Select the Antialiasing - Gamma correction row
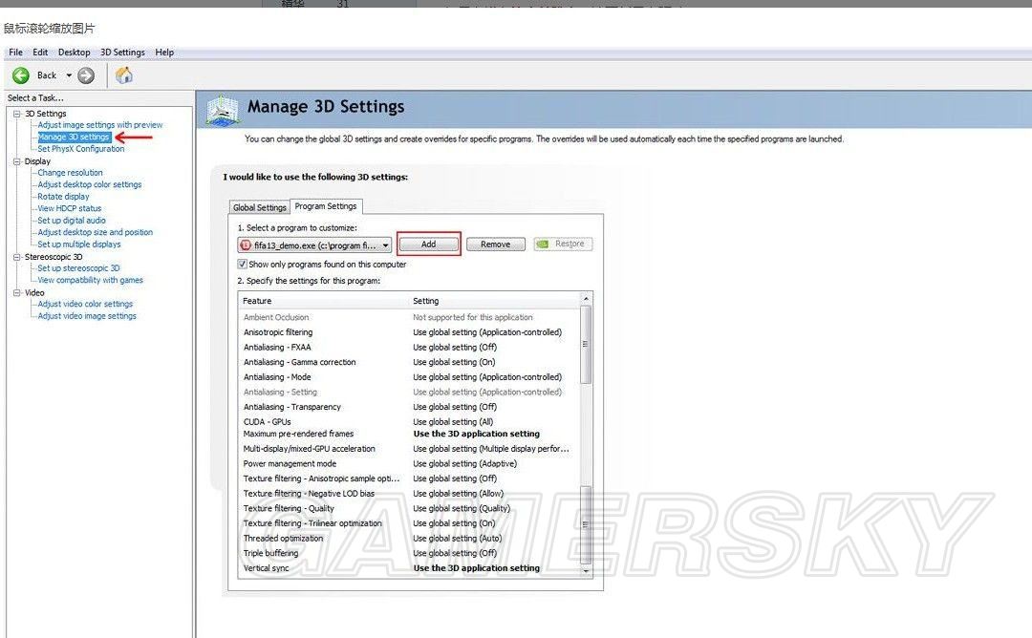1032x638 pixels. tap(409, 362)
